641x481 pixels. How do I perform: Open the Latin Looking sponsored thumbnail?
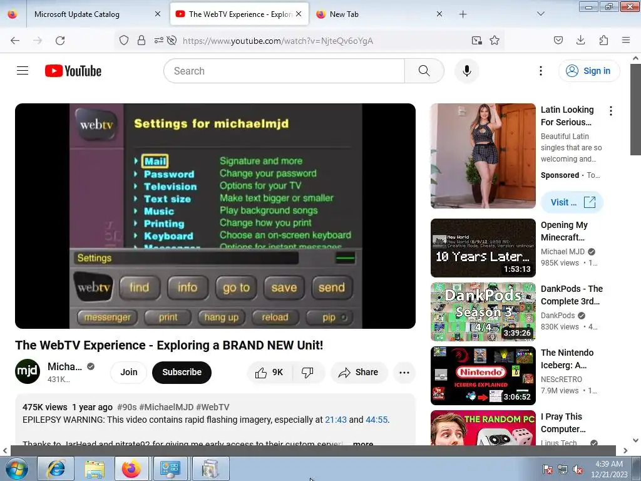click(x=483, y=156)
